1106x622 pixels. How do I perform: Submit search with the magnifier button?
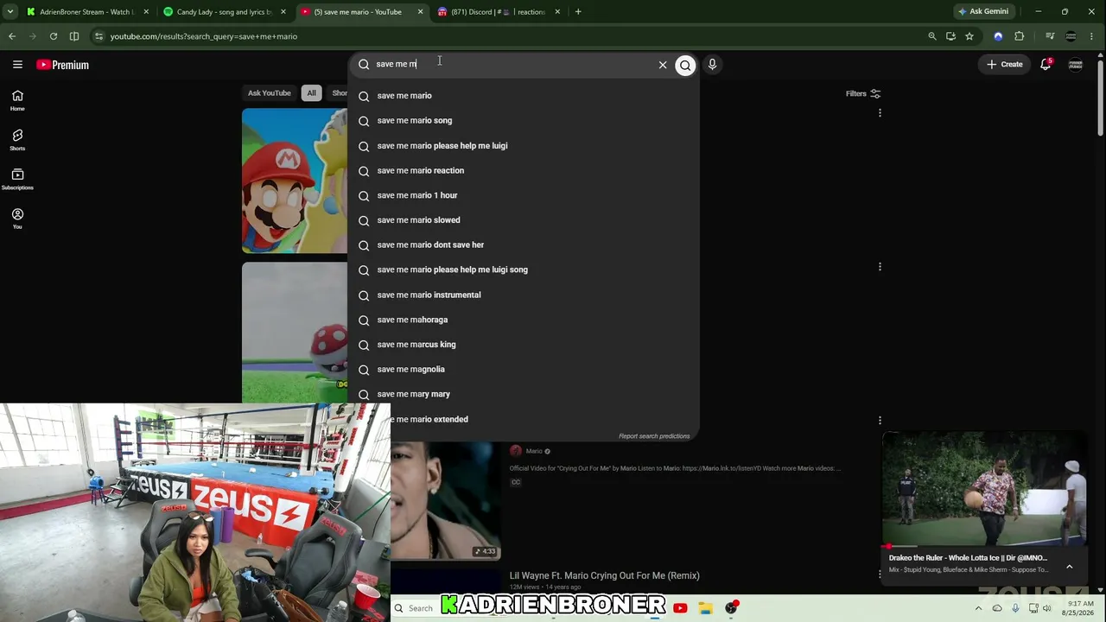point(685,65)
